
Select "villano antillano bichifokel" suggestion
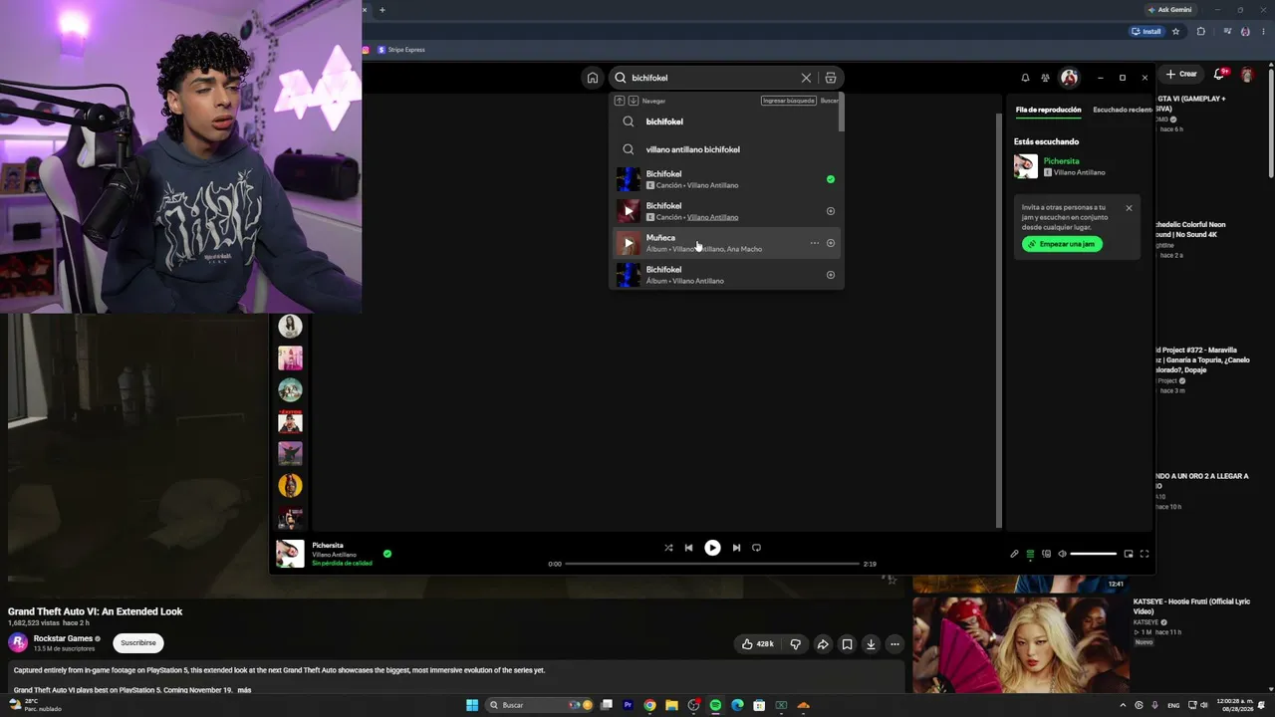pyautogui.click(x=726, y=149)
